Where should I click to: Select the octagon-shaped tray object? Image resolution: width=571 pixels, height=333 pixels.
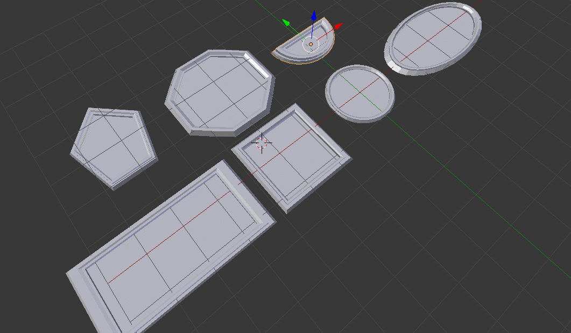click(220, 93)
